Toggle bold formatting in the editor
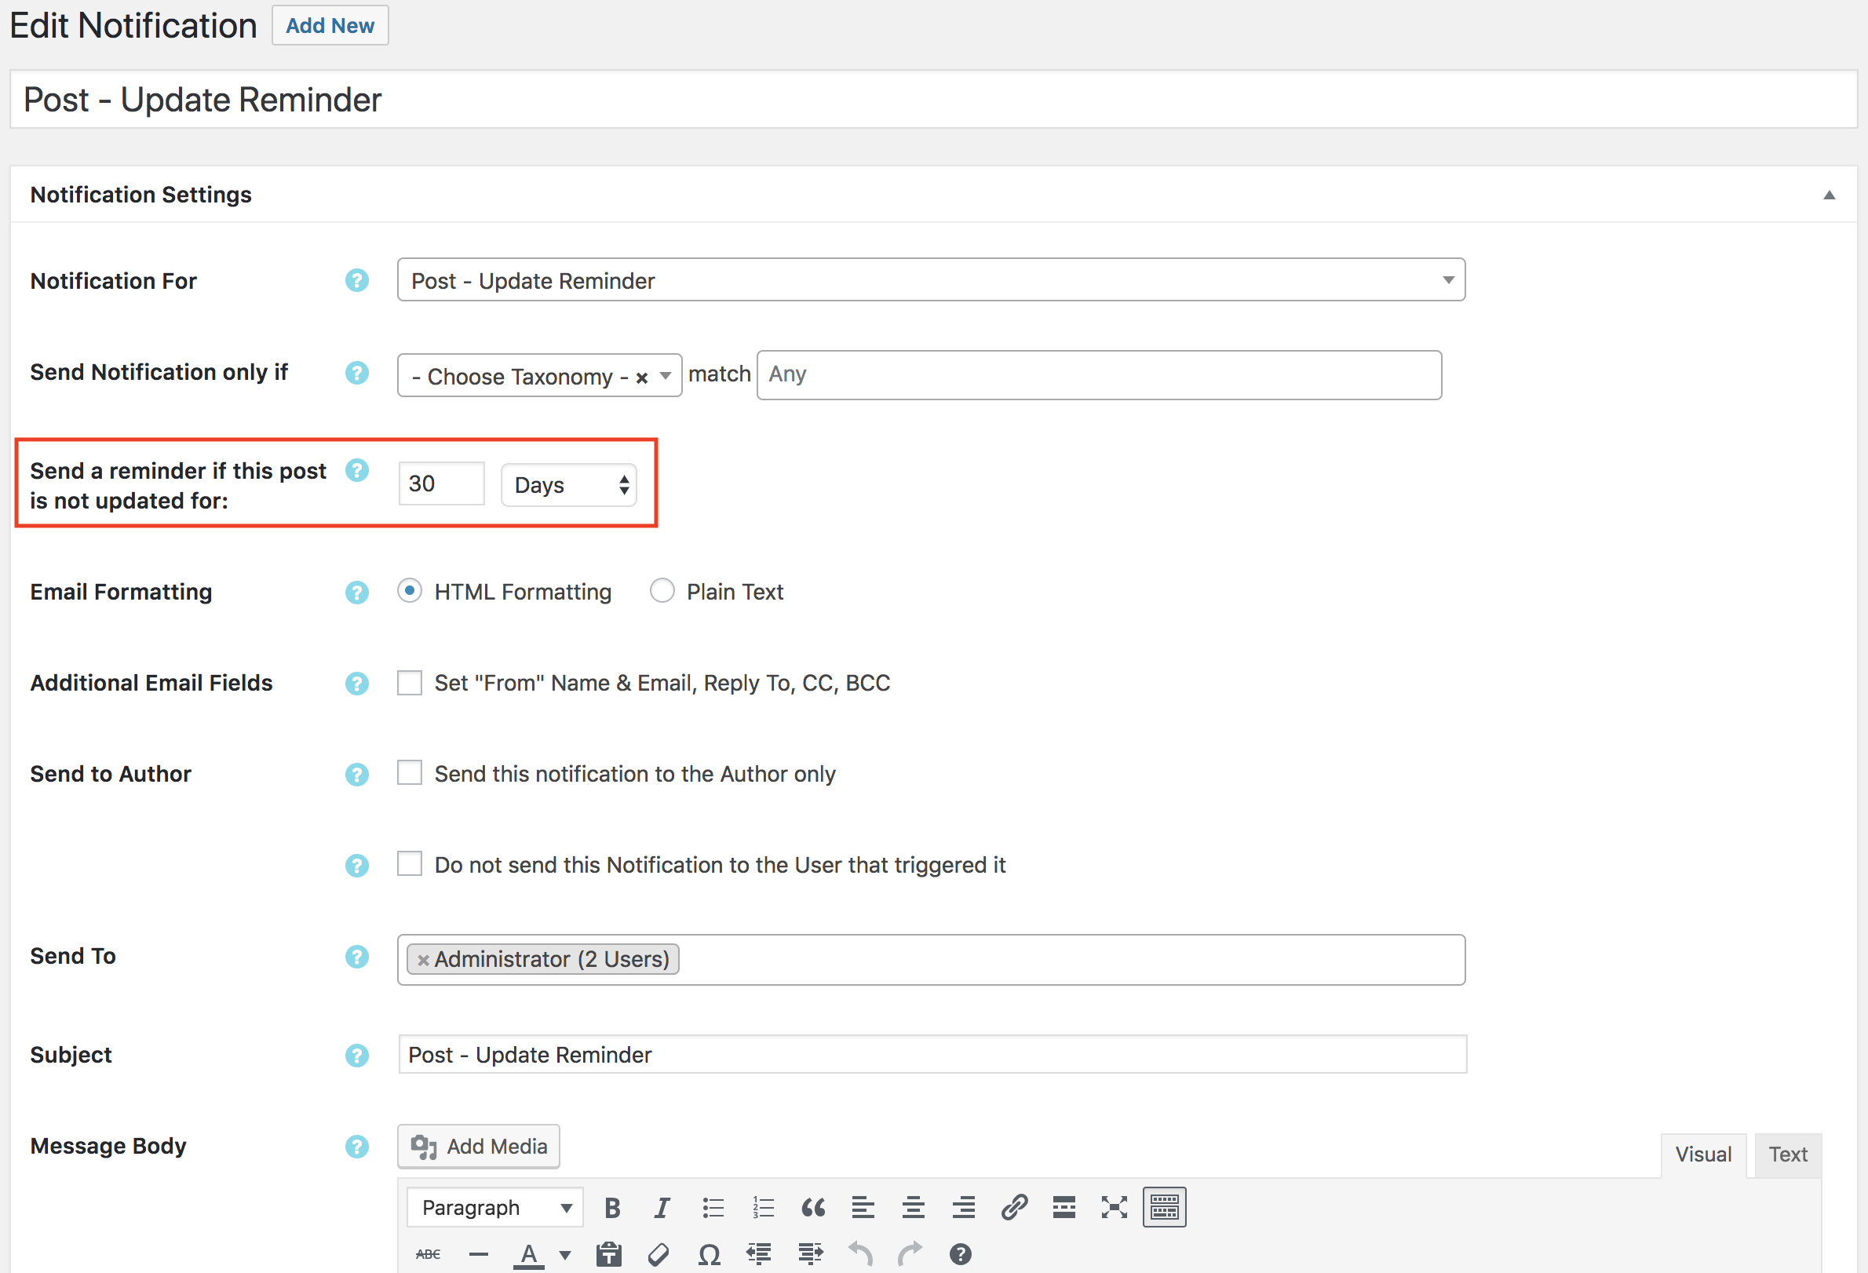 coord(611,1206)
